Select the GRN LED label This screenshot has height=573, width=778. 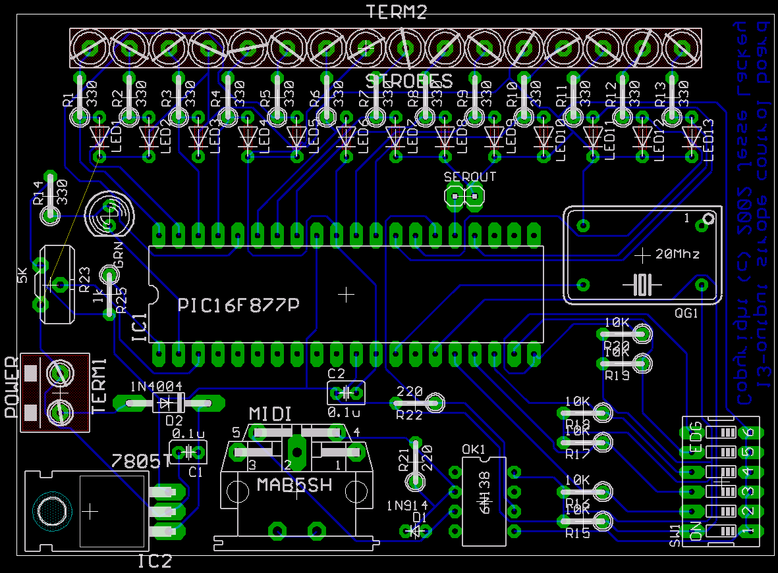pos(118,255)
